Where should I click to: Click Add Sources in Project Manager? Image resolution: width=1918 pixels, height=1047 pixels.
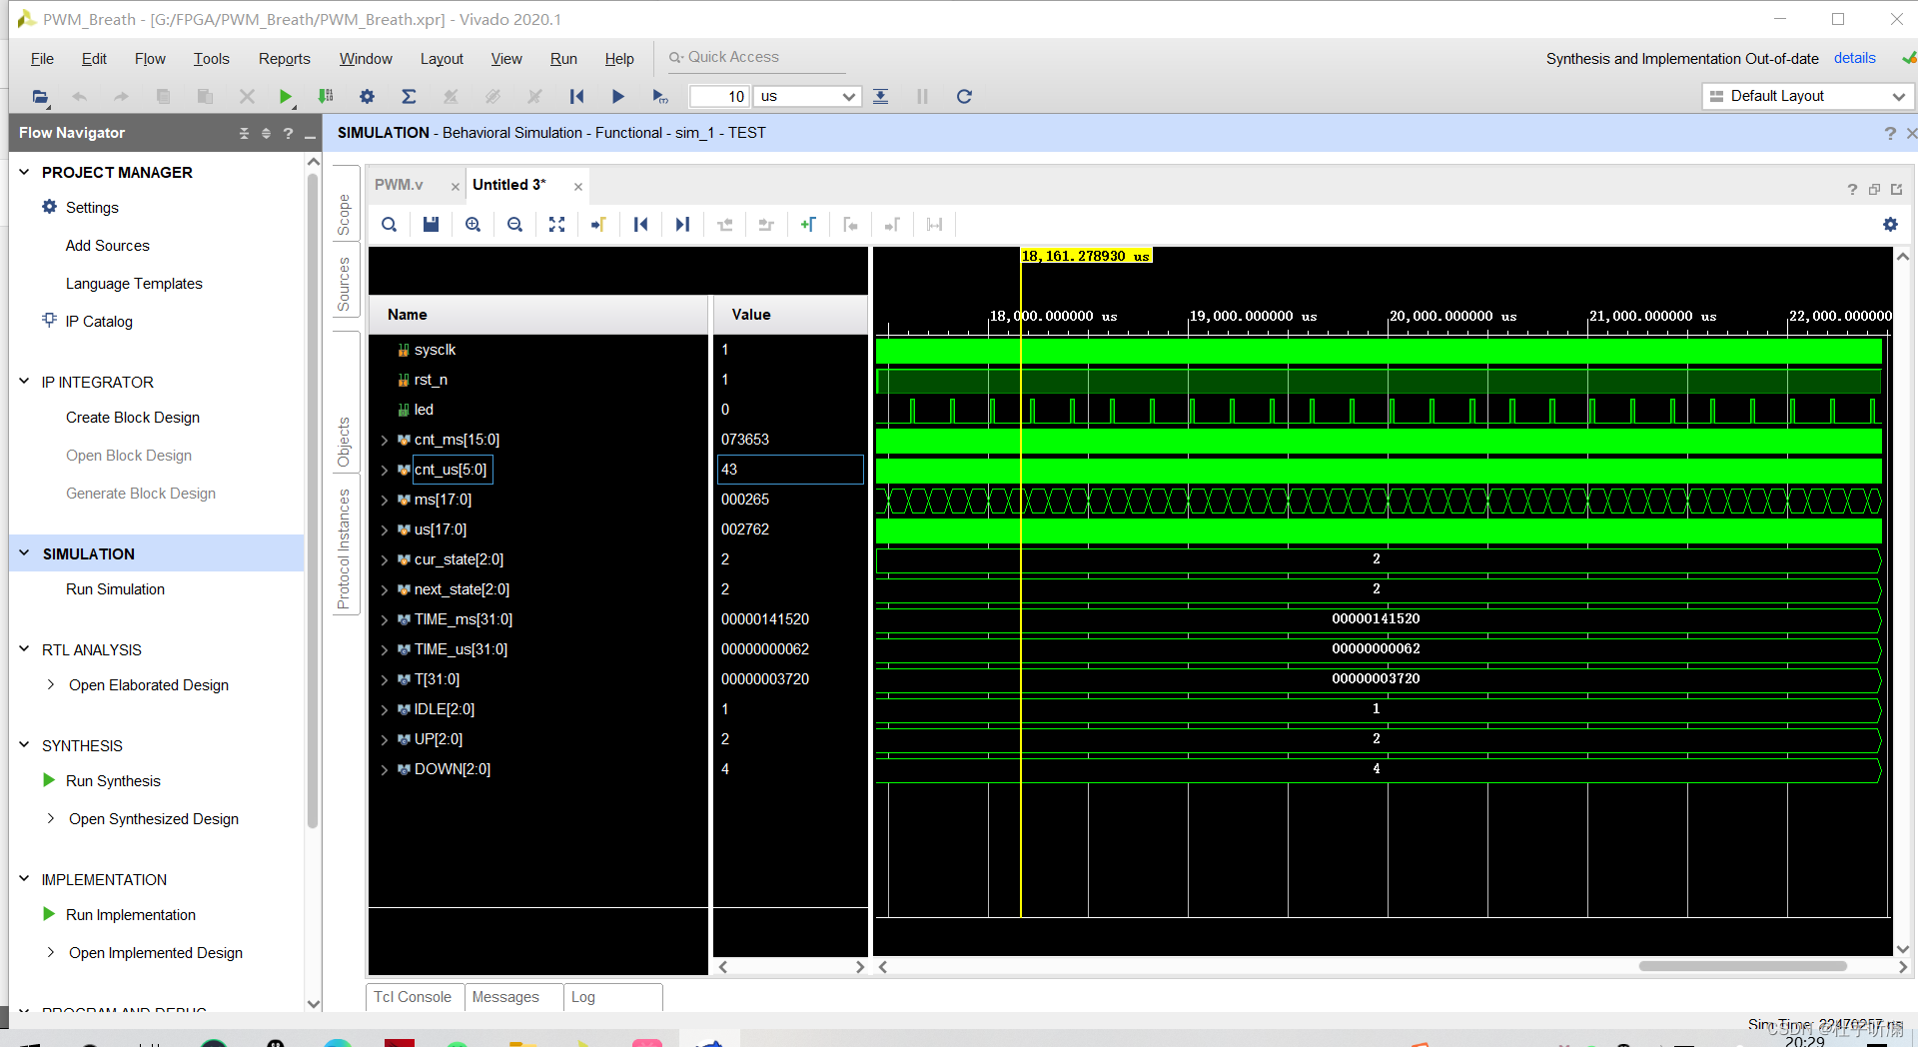[x=108, y=246]
